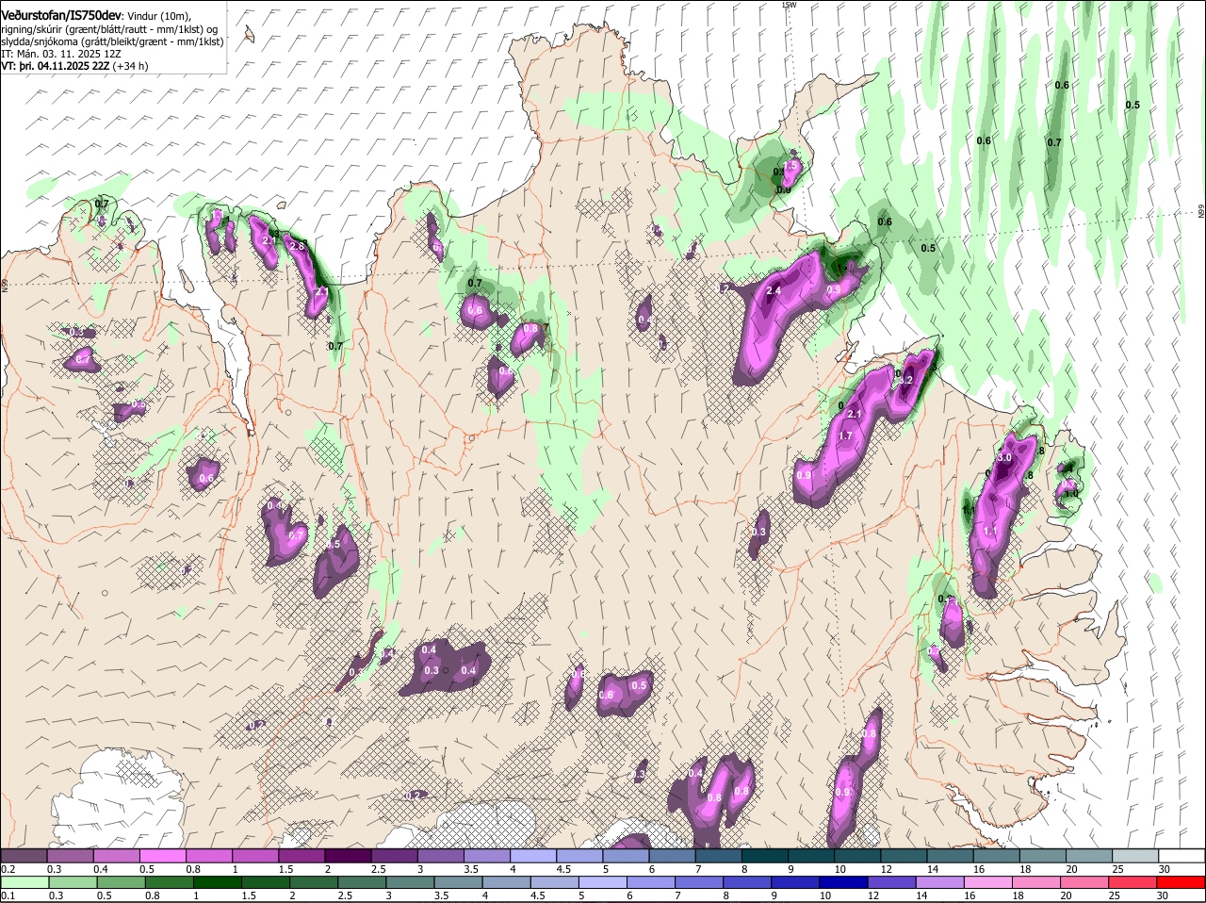
Task: Pick the 1.5 dark magenta snow legend swatch
Action: pos(301,855)
